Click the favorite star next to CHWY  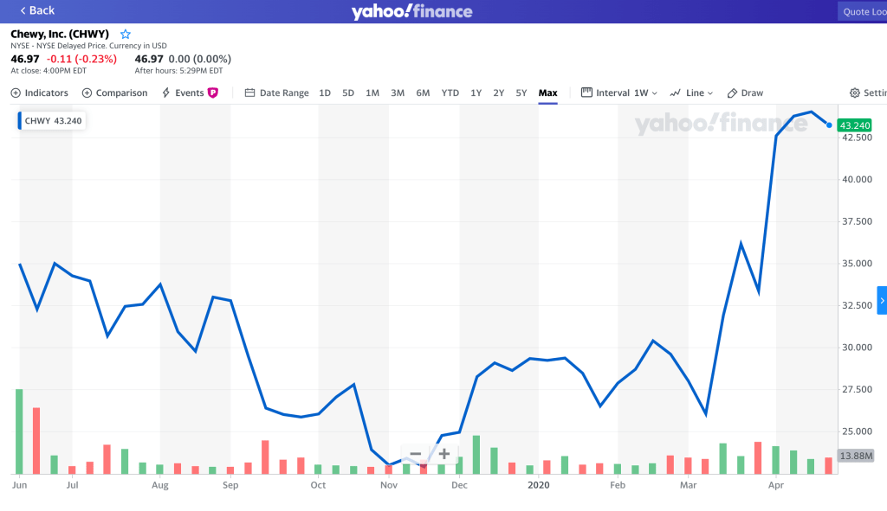pyautogui.click(x=126, y=34)
